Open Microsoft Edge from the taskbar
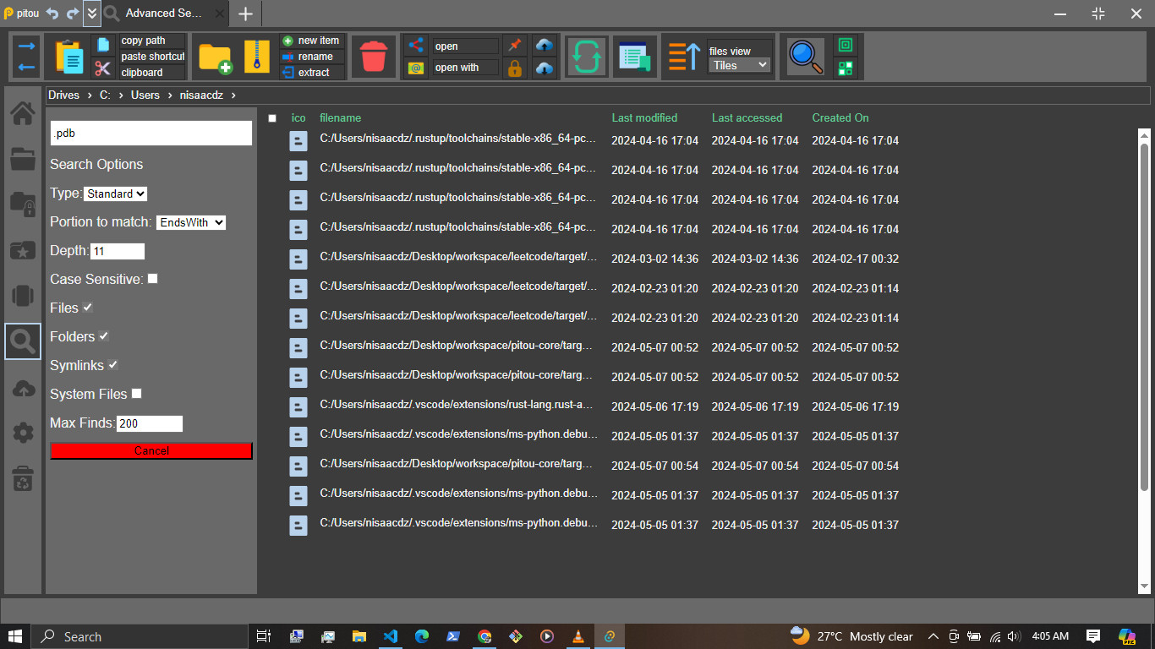The width and height of the screenshot is (1155, 649). [x=421, y=636]
